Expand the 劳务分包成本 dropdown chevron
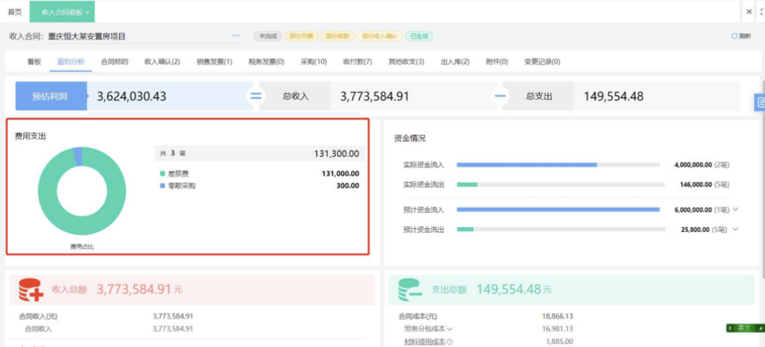Screen dimensions: 765x347 click(x=450, y=329)
